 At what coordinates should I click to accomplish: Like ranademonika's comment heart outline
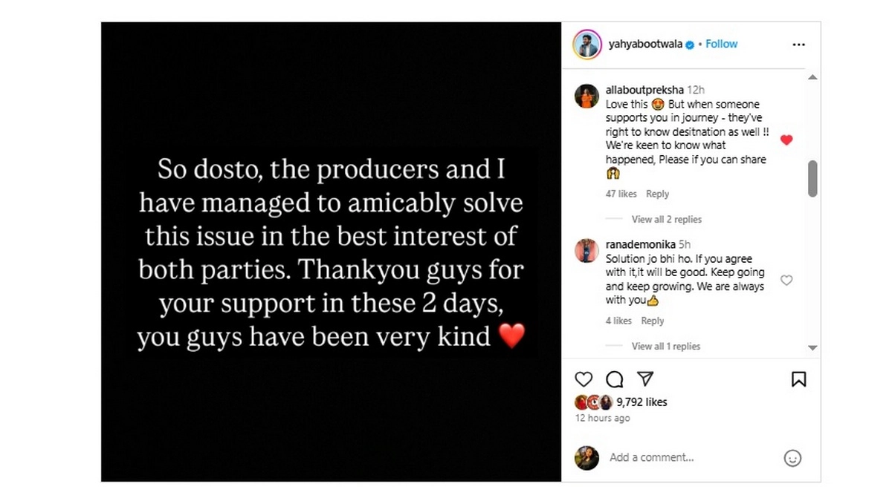click(786, 280)
